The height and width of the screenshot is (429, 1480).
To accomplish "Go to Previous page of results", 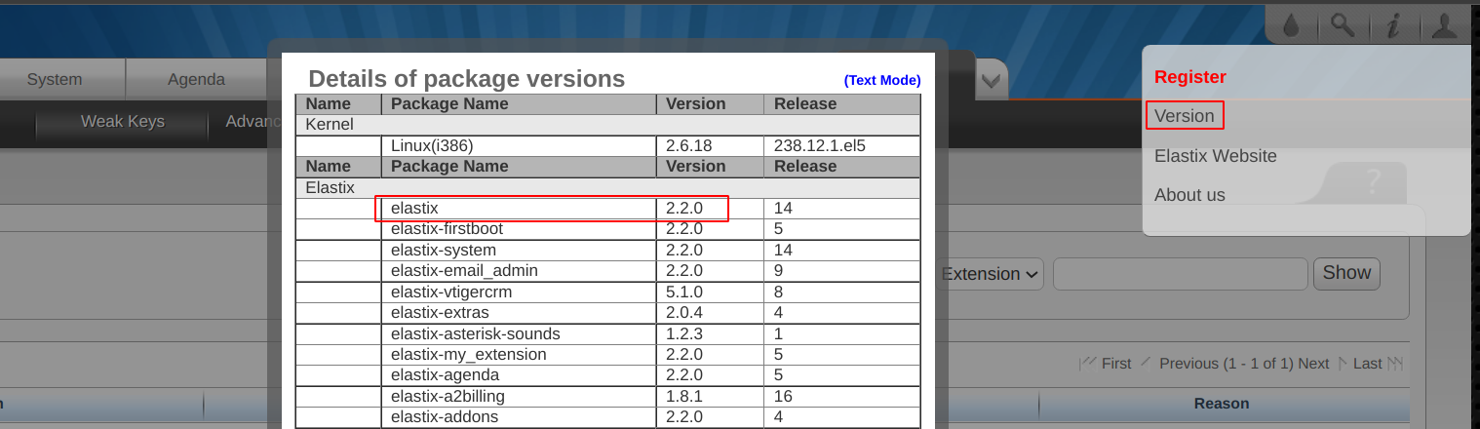I will pyautogui.click(x=1188, y=364).
